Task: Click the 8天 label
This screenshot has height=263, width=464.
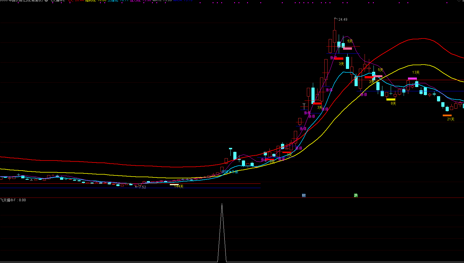Action: (393, 103)
